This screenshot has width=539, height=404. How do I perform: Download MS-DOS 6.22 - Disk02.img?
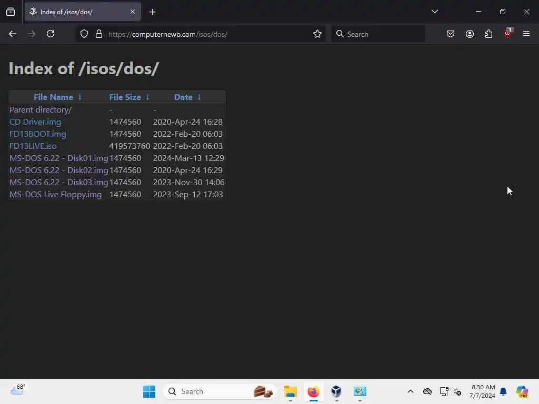[x=59, y=170]
